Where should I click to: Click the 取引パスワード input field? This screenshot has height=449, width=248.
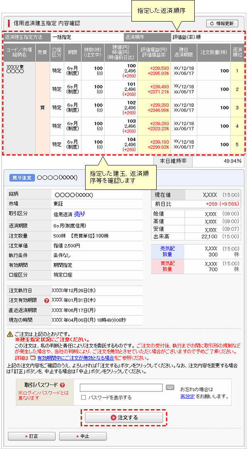(x=121, y=388)
